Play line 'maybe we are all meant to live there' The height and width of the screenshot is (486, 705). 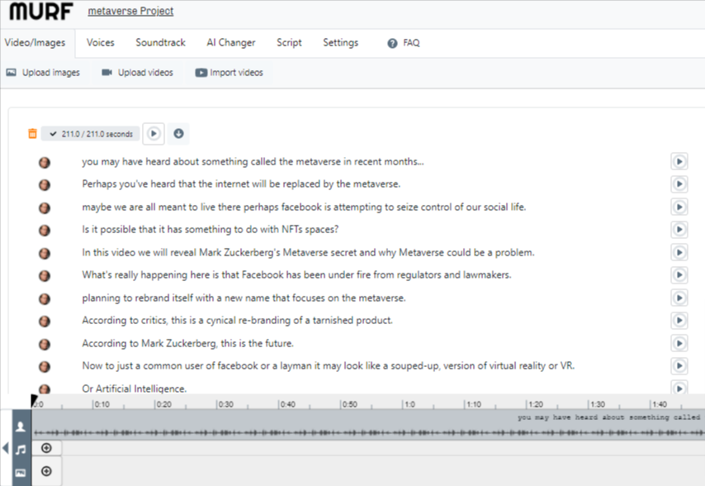tap(679, 207)
